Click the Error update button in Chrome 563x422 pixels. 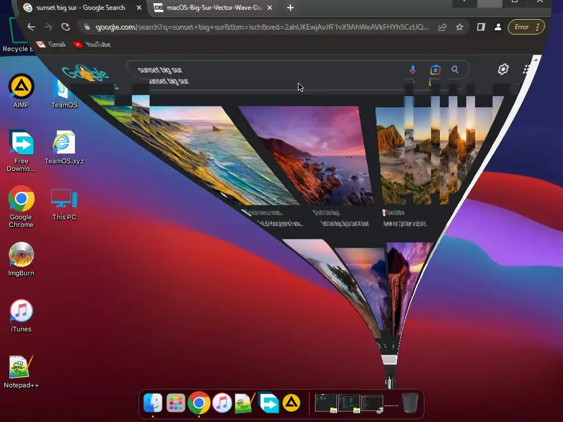click(522, 27)
